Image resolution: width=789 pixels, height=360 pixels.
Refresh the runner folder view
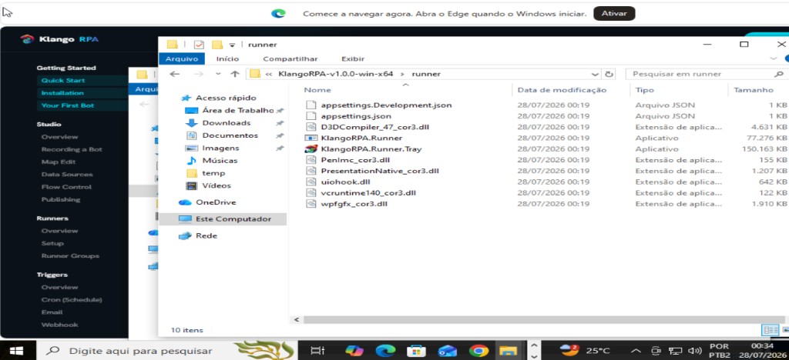pyautogui.click(x=609, y=74)
